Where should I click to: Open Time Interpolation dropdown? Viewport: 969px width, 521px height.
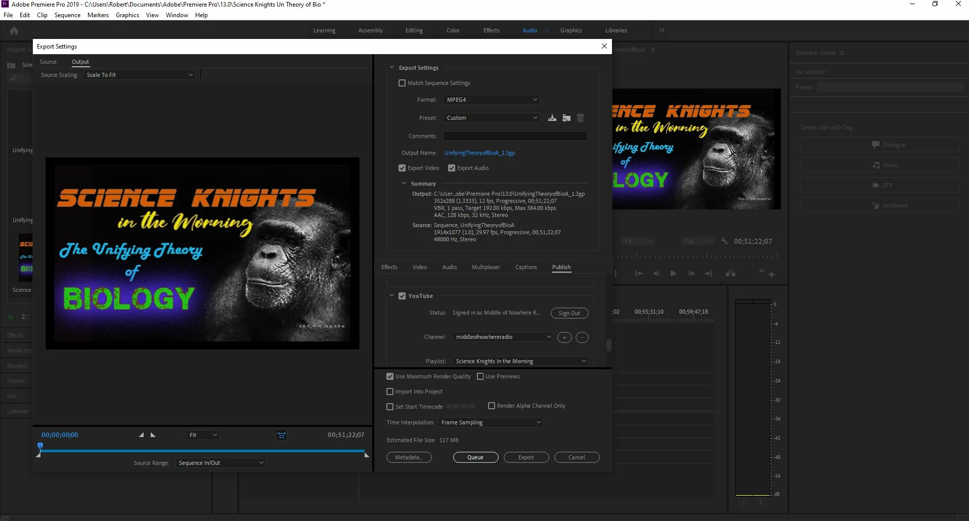point(491,422)
